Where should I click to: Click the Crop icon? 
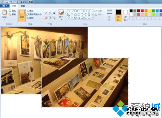coord(28,11)
